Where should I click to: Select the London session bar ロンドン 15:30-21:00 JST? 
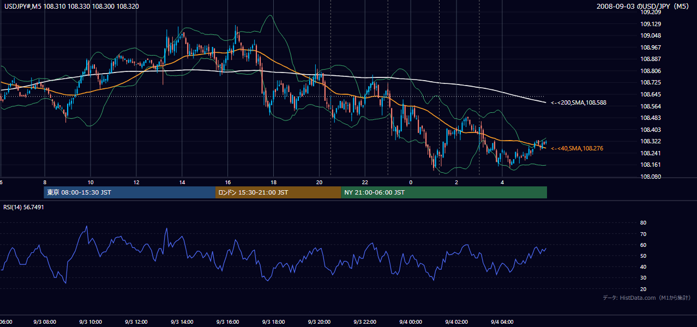pyautogui.click(x=278, y=192)
